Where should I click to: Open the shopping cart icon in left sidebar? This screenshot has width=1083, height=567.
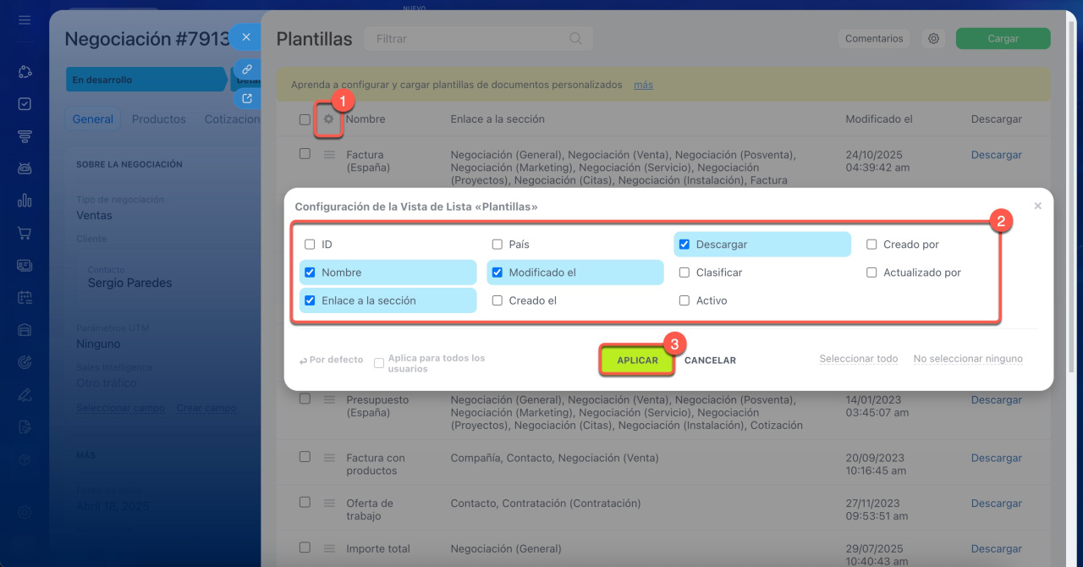click(25, 233)
